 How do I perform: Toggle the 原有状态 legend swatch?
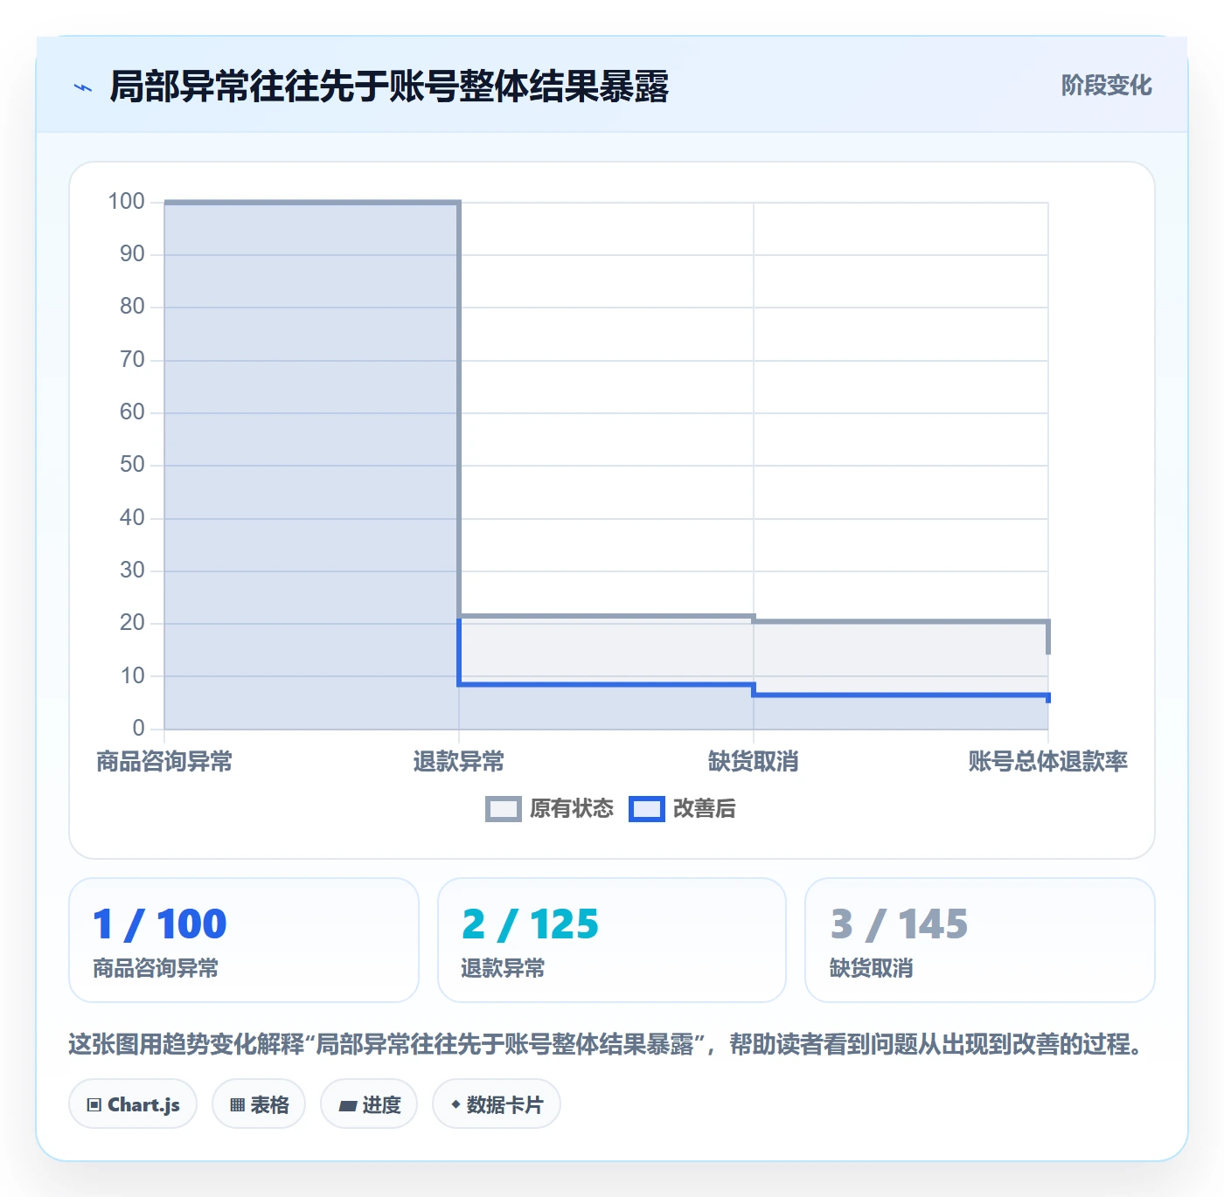click(x=503, y=809)
